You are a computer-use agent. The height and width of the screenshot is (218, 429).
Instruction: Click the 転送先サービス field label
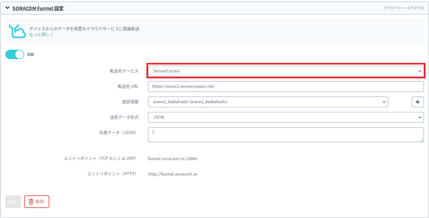coord(121,71)
